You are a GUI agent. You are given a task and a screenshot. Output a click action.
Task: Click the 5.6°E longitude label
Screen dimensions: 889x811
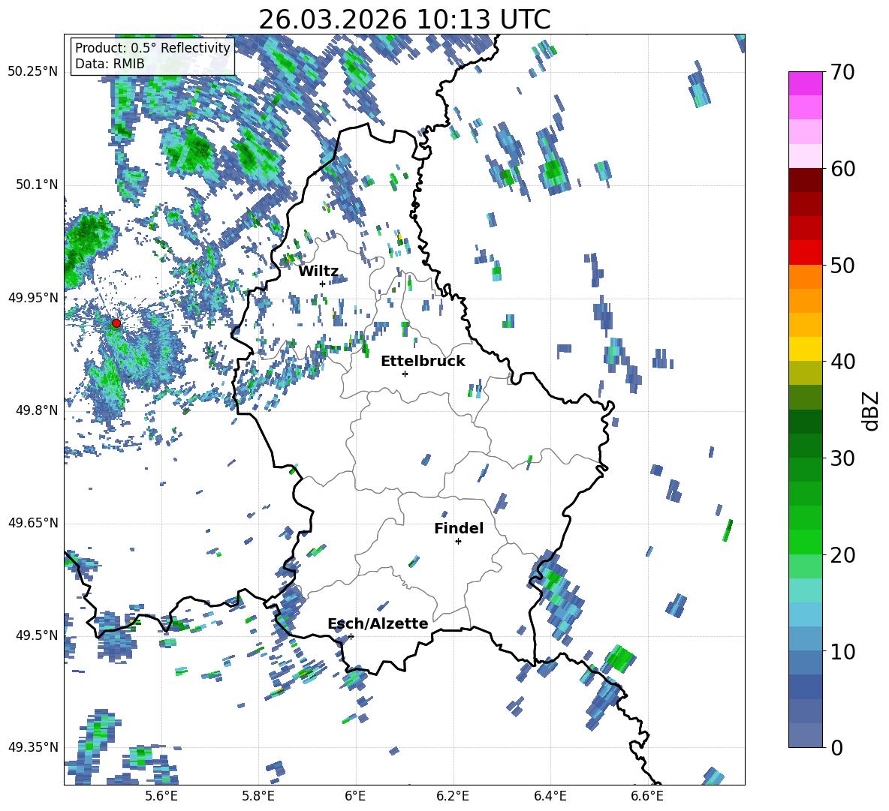pos(161,796)
